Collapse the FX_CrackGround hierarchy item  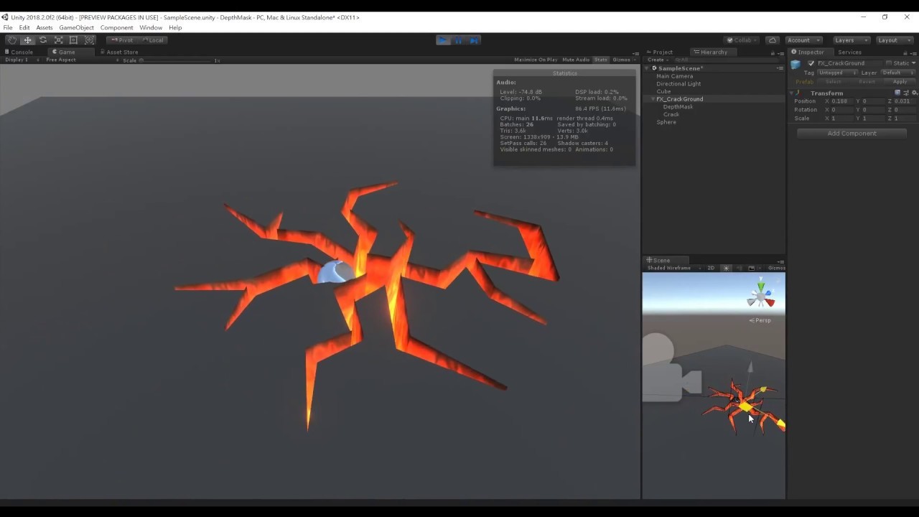[653, 99]
